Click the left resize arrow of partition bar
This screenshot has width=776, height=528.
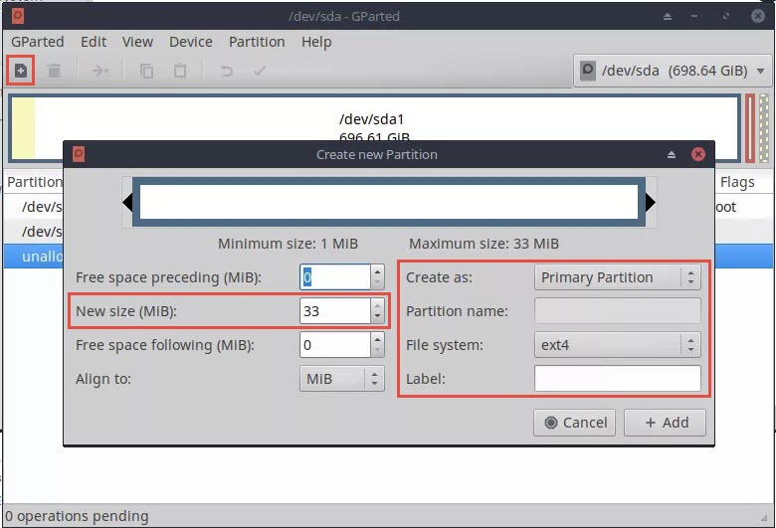coord(127,202)
